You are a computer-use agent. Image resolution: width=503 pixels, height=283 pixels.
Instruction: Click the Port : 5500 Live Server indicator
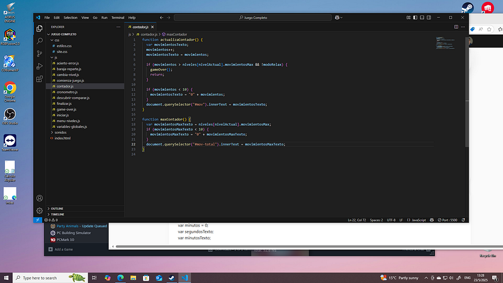pos(448,220)
